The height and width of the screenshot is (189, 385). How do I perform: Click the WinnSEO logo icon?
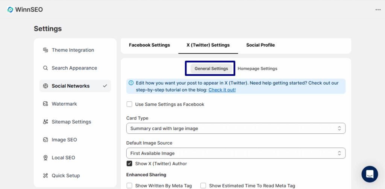click(10, 10)
